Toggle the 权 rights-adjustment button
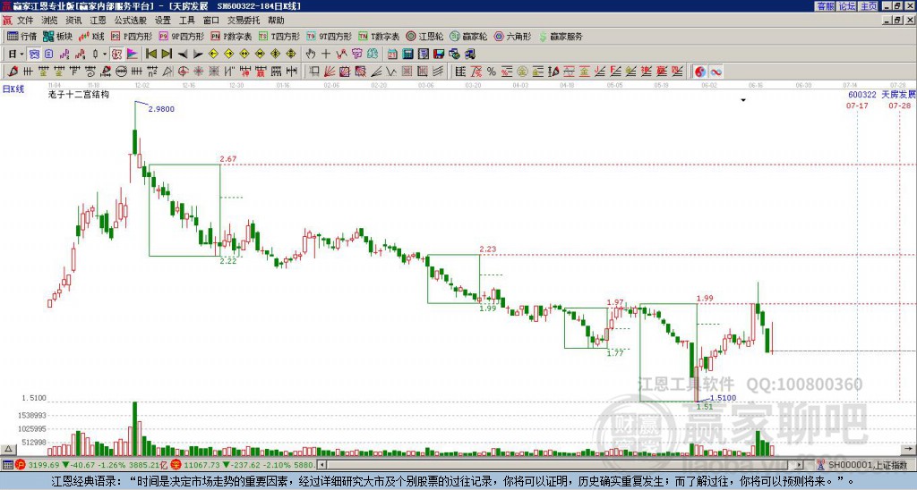This screenshot has width=917, height=490. coord(116,55)
